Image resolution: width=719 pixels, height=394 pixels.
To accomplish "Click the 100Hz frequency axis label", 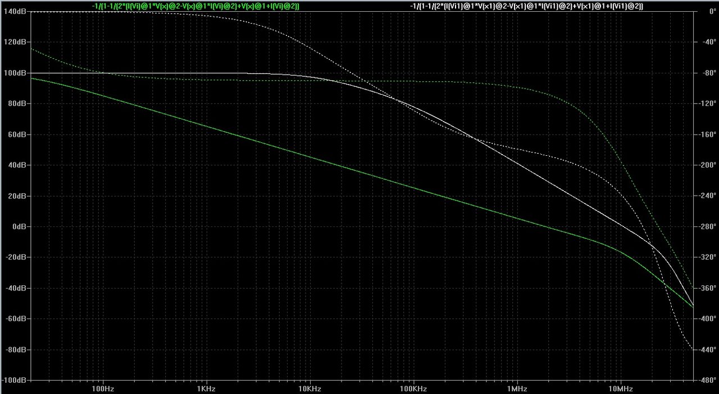I will click(x=102, y=388).
